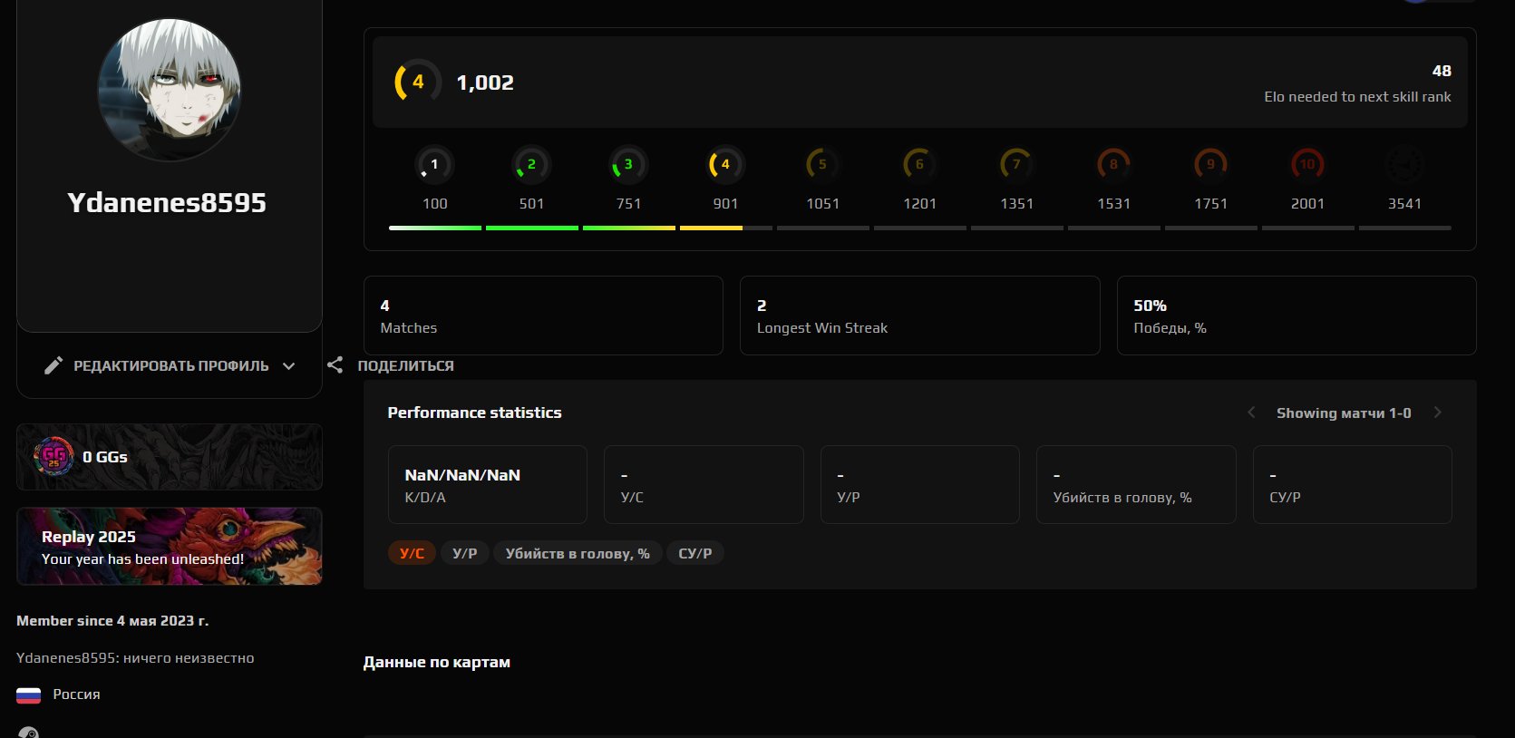Open the profile avatar picture

point(170,90)
